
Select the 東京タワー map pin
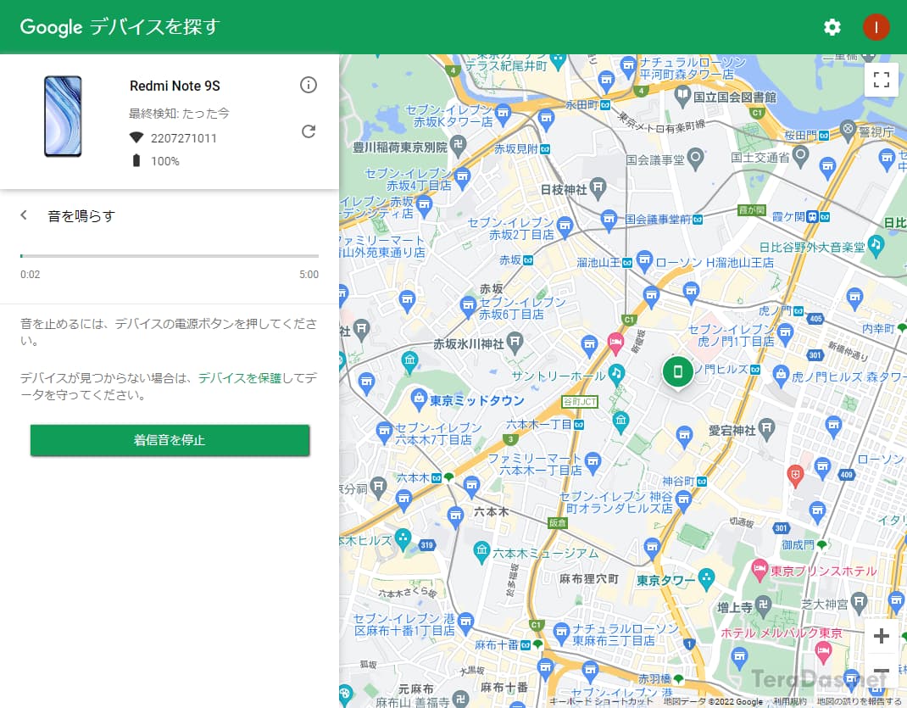coord(706,578)
